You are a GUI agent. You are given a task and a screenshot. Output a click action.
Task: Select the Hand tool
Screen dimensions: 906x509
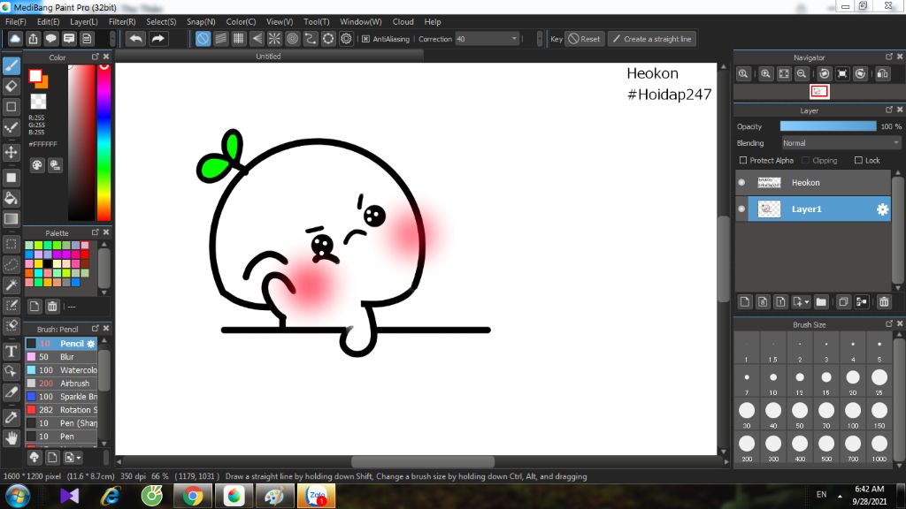click(11, 438)
